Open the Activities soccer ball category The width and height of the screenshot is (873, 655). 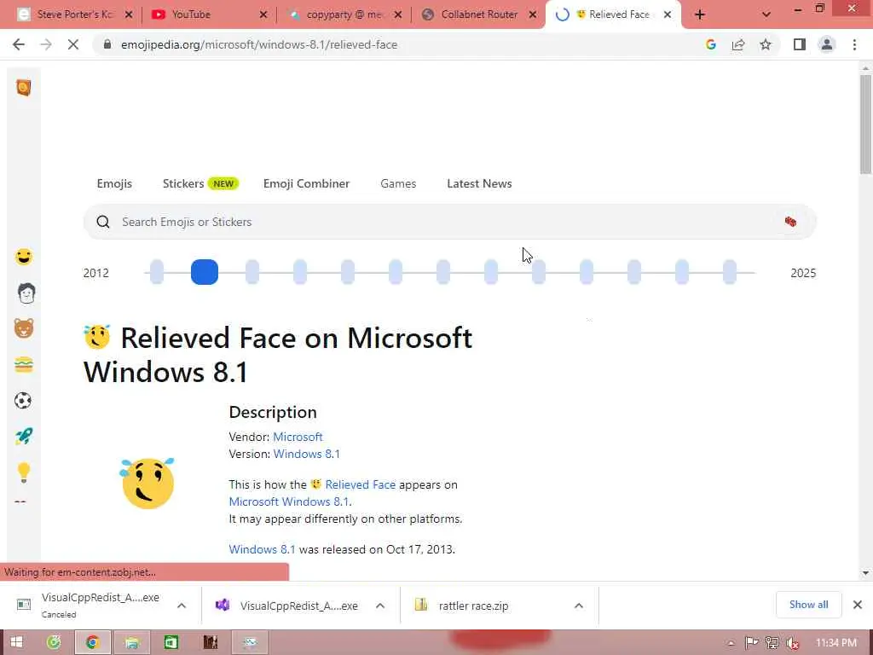point(23,401)
